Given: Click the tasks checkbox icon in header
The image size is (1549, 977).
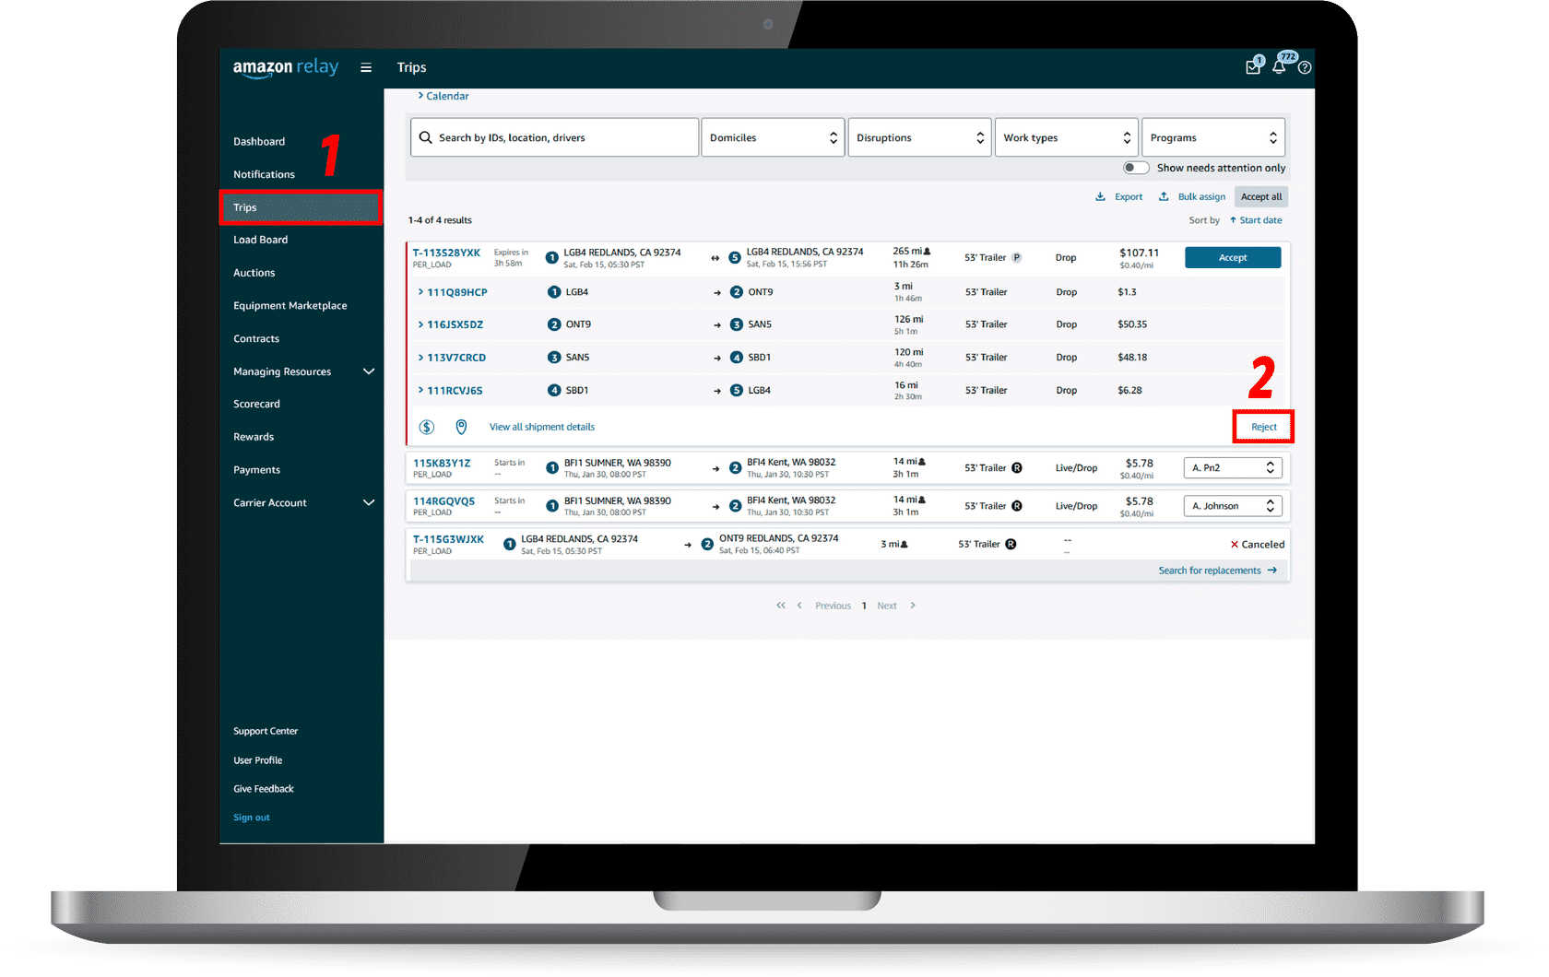Looking at the screenshot, I should 1253,67.
